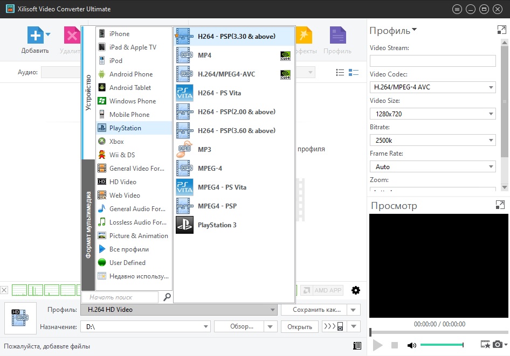Expand the Просмотр preview panel
Viewport: 510px width, 356px height.
point(500,205)
